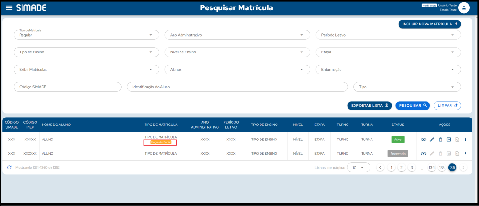This screenshot has width=479, height=206.
Task: Click the refresh icon below the table
Action: 9,167
